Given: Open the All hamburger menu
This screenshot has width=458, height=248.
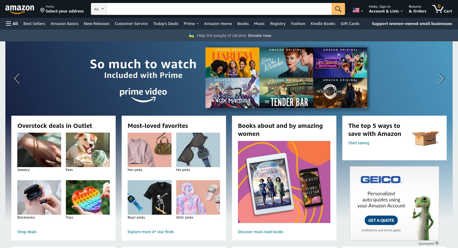Looking at the screenshot, I should click(x=12, y=23).
